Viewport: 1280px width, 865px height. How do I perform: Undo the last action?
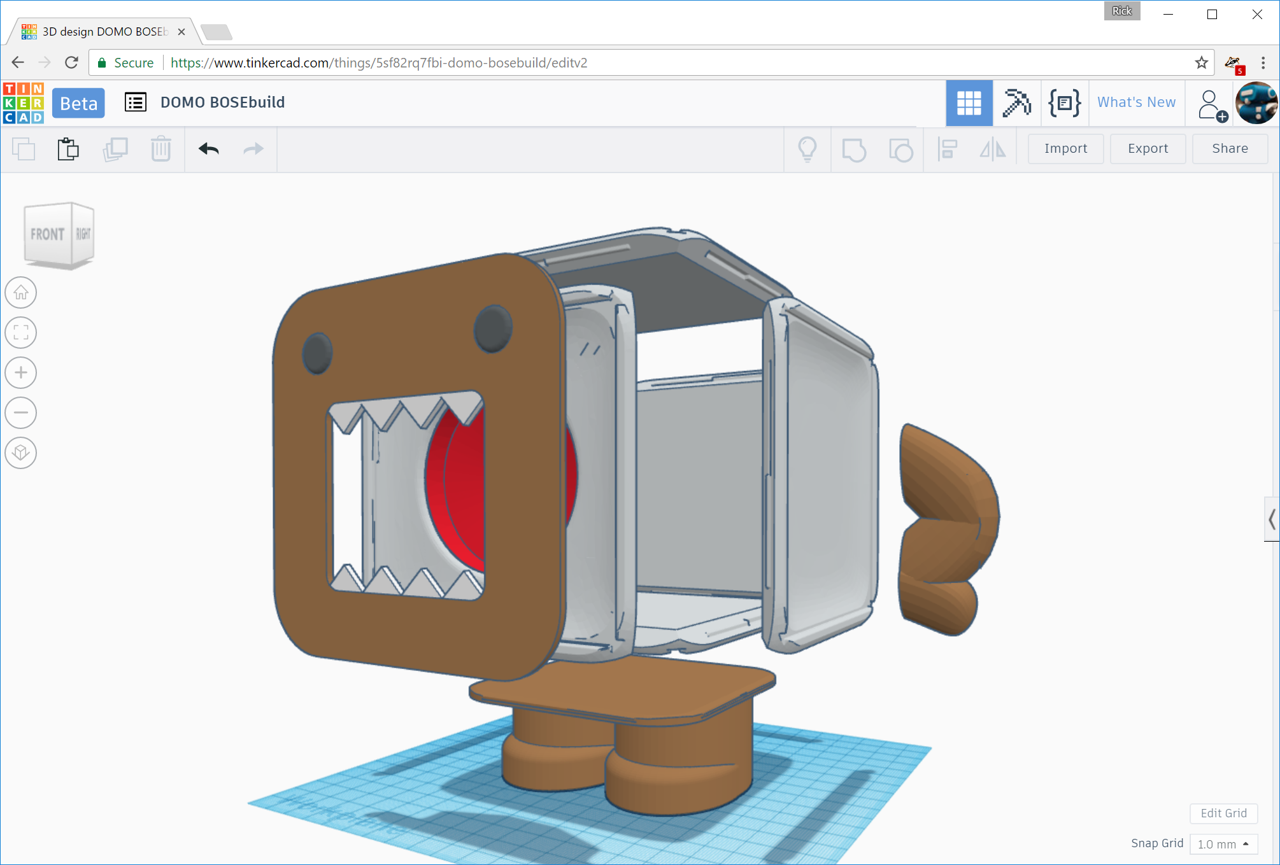pos(208,149)
